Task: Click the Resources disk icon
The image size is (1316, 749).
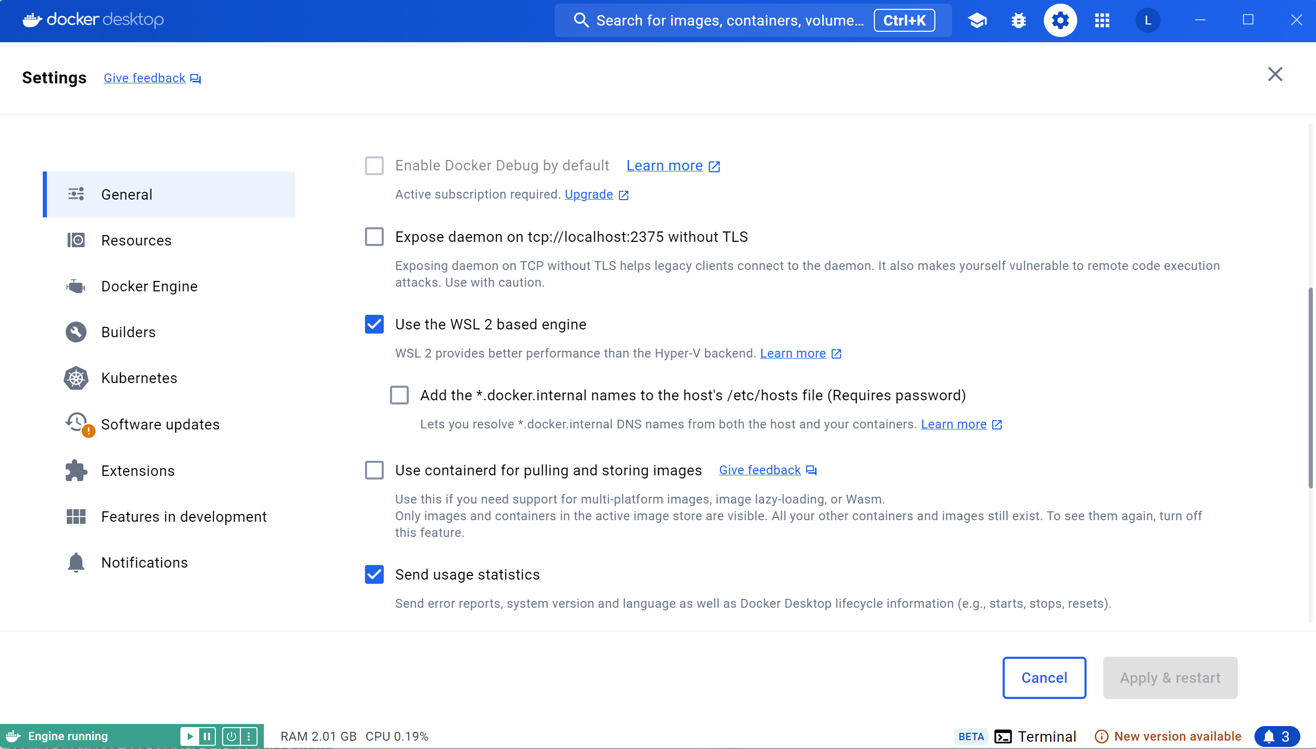Action: [76, 240]
